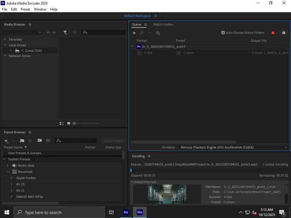Click the Remove minus icon in Queue toolbar
291x218 pixels.
[x=150, y=33]
